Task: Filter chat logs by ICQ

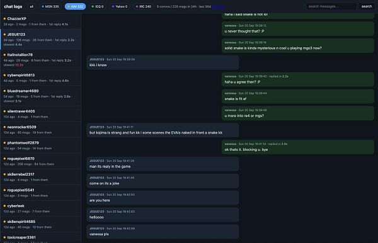Action: pos(98,6)
